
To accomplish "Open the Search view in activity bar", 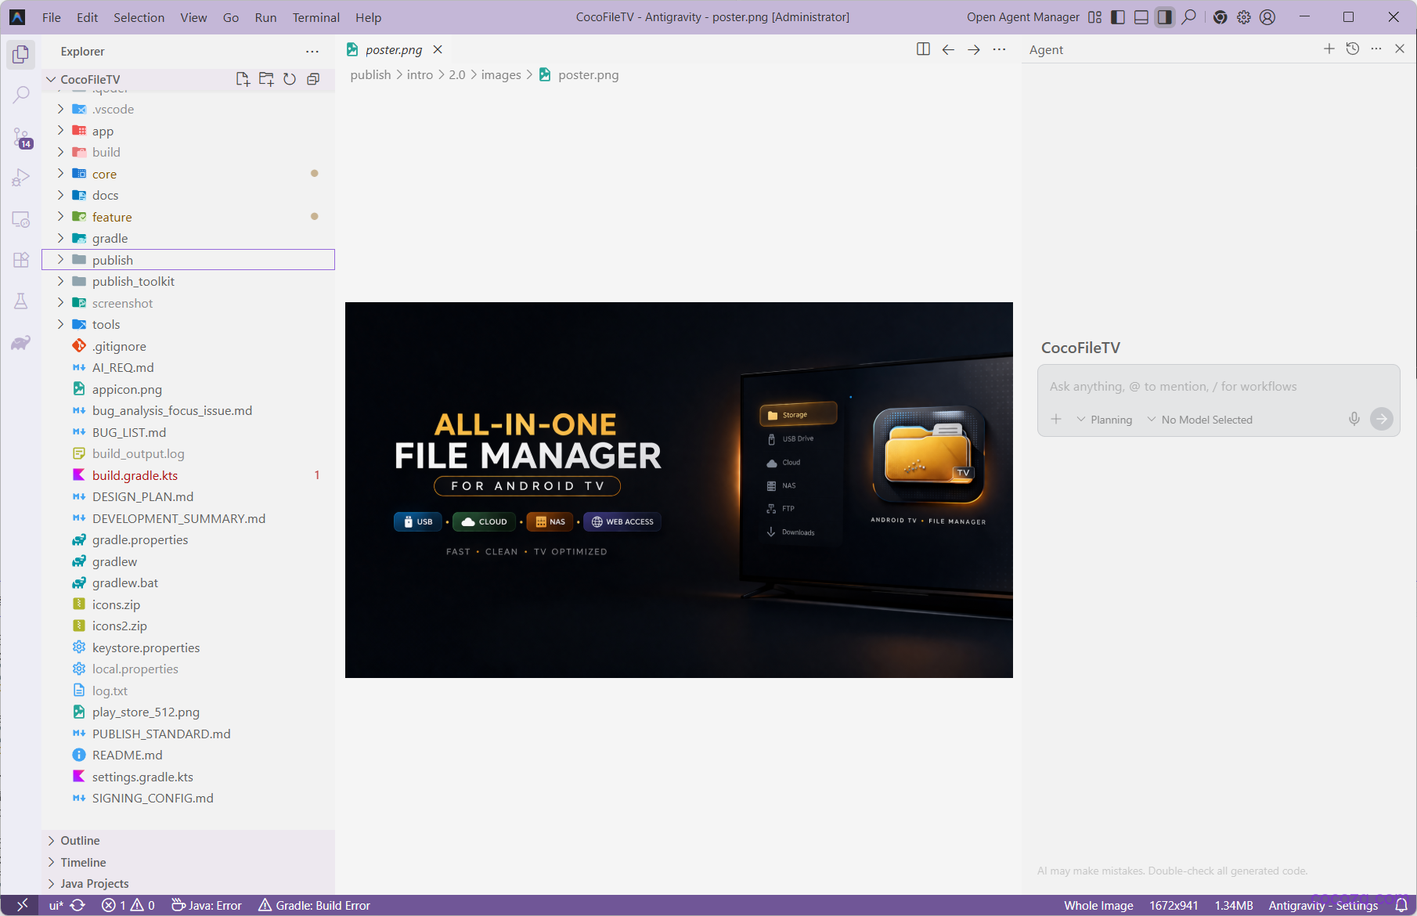I will 21,95.
